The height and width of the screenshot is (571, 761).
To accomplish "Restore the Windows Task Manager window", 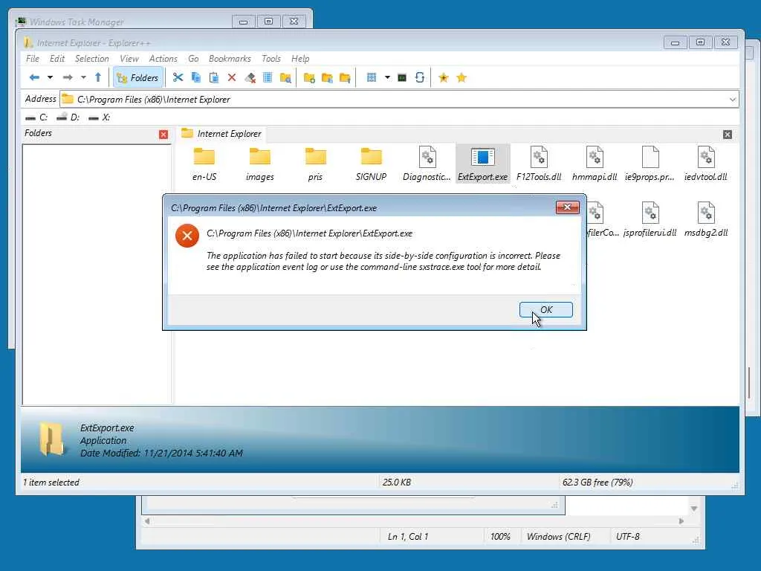I will click(268, 22).
